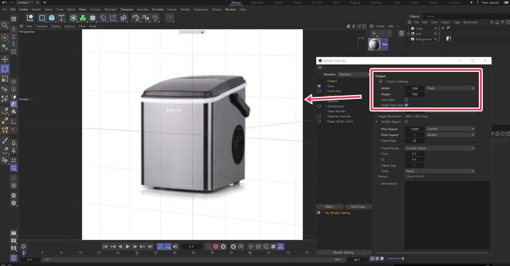Click the Bend deformer icon in toolbar
This screenshot has width=510, height=266.
pos(103,18)
